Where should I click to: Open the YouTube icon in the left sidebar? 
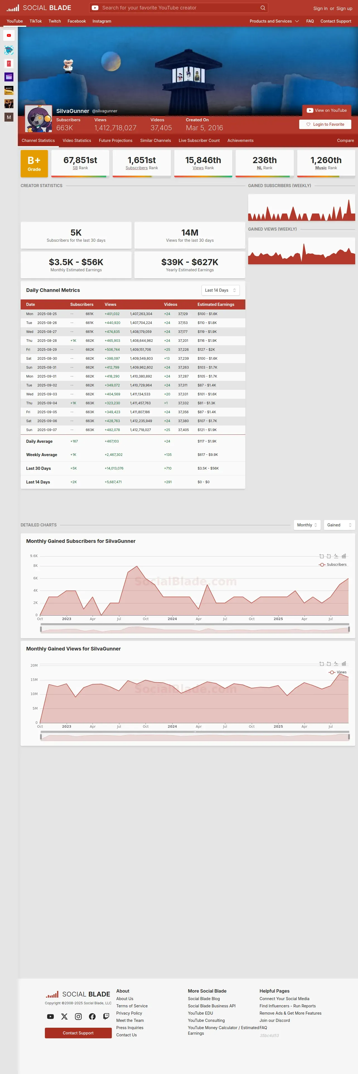(x=9, y=35)
